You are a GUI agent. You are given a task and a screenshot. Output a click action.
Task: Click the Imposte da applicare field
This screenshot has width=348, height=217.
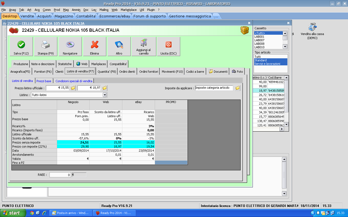point(214,88)
